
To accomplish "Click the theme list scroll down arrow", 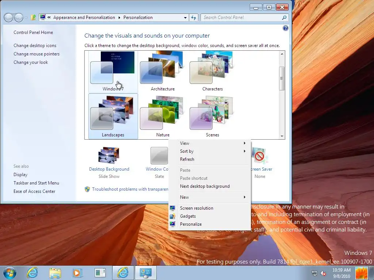I will point(282,136).
